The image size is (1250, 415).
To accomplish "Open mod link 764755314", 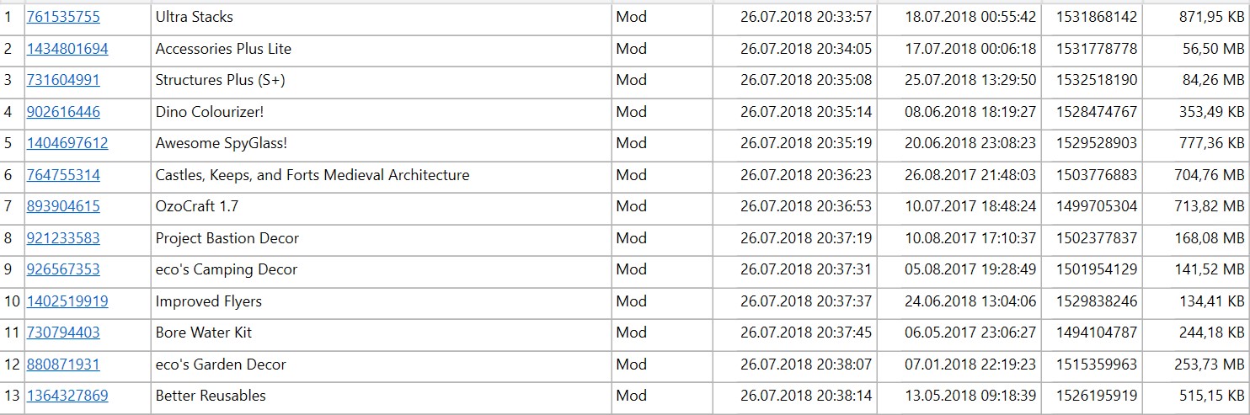I will [63, 175].
